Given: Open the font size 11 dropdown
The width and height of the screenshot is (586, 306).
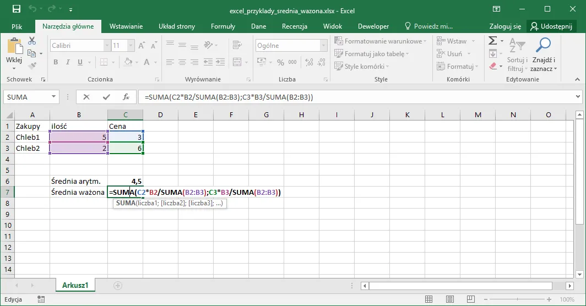Looking at the screenshot, I should click(x=131, y=46).
